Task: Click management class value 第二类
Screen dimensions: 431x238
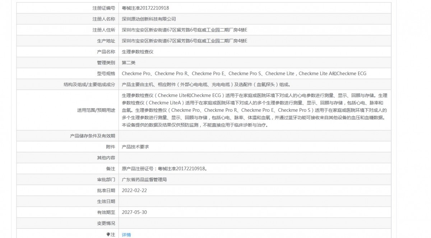Action: (129, 63)
